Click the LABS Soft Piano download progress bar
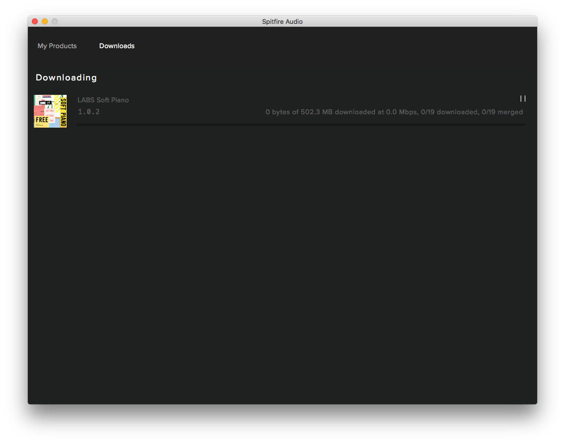Viewport: 565px width, 444px height. point(301,125)
